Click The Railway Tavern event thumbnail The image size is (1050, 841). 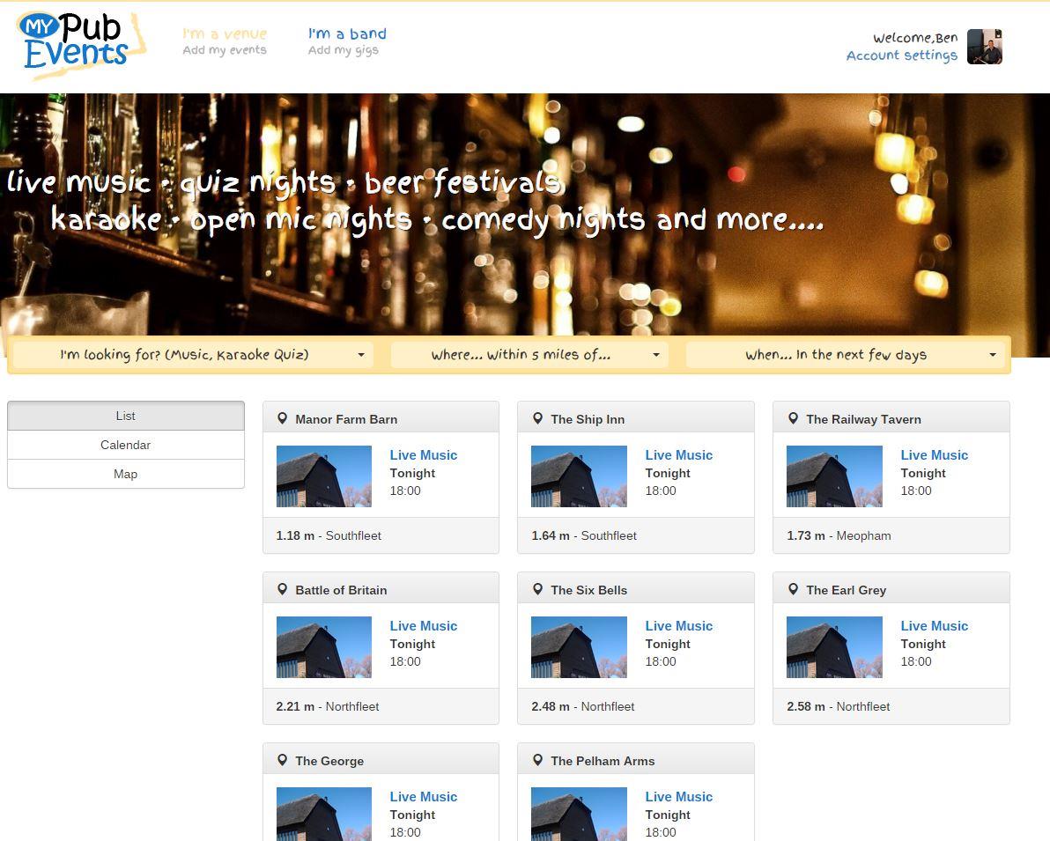(x=834, y=476)
